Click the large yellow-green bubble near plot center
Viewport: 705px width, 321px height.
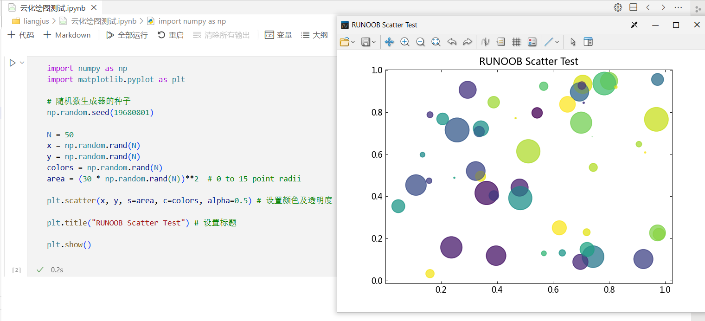(528, 151)
